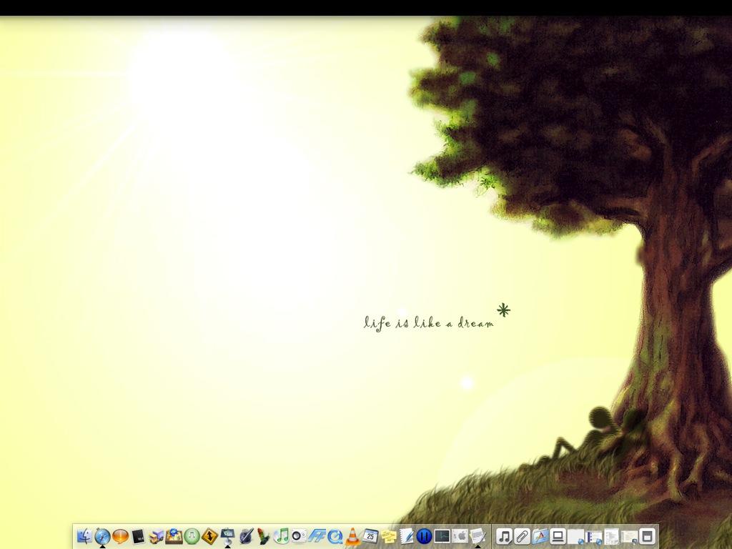Open VLC orange traffic cone icon
The width and height of the screenshot is (732, 549).
click(352, 536)
